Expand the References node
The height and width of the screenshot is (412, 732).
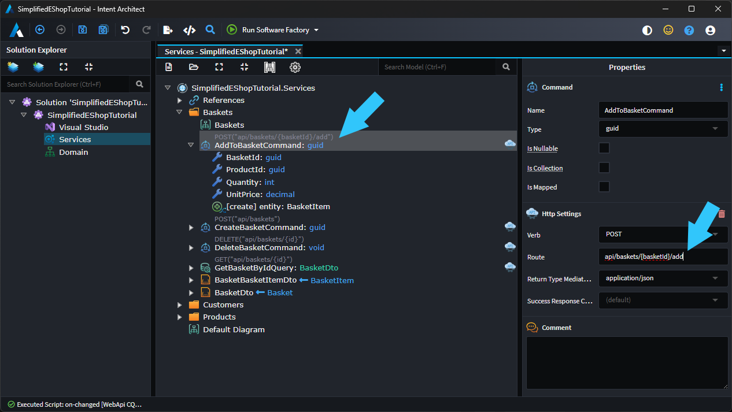click(179, 101)
